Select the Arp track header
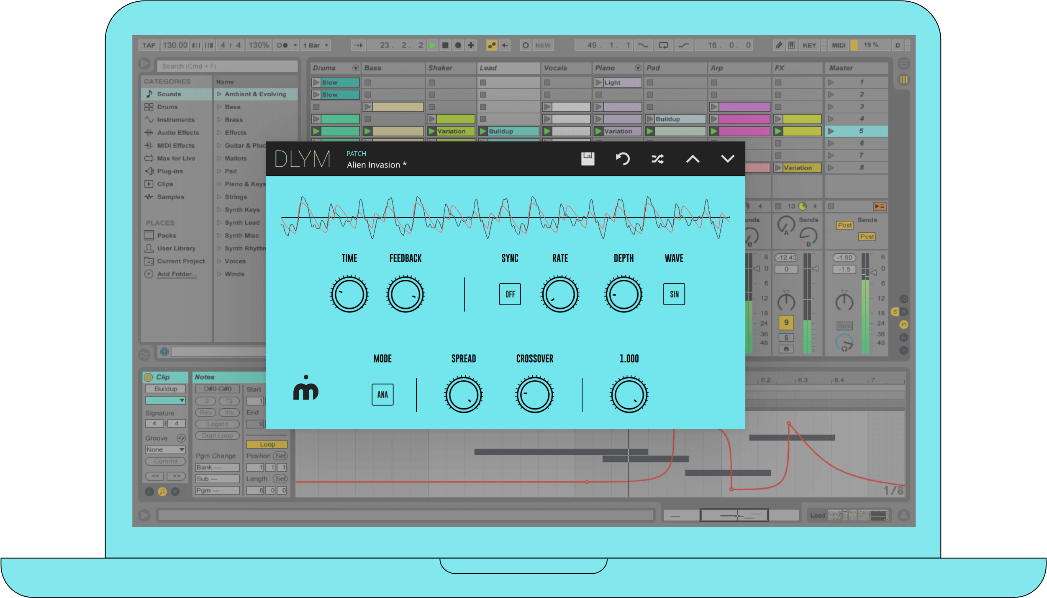The width and height of the screenshot is (1047, 598). click(739, 68)
